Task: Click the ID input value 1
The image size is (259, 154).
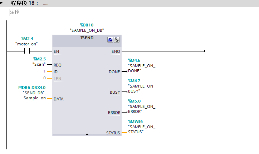Action: tap(45, 71)
